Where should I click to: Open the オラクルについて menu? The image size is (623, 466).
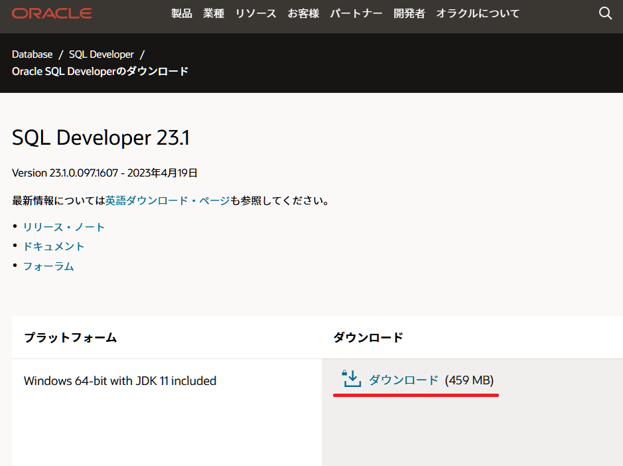coord(478,13)
